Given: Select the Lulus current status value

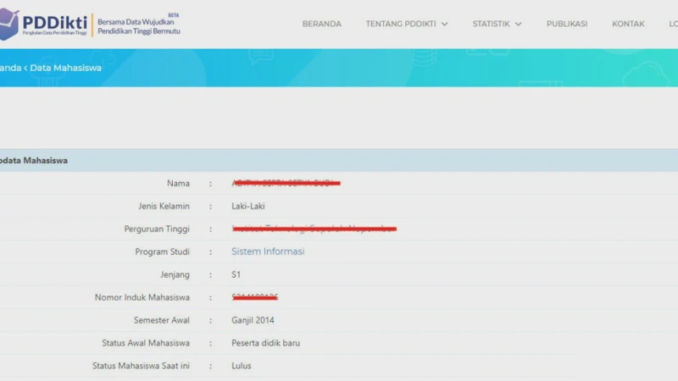Looking at the screenshot, I should tap(242, 366).
